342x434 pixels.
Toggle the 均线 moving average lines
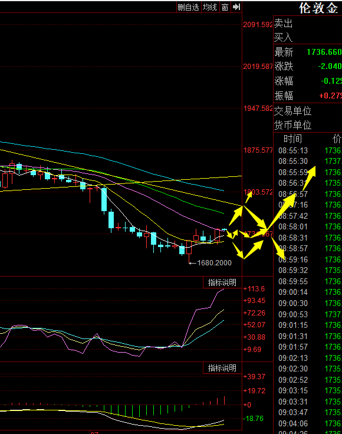coord(210,7)
